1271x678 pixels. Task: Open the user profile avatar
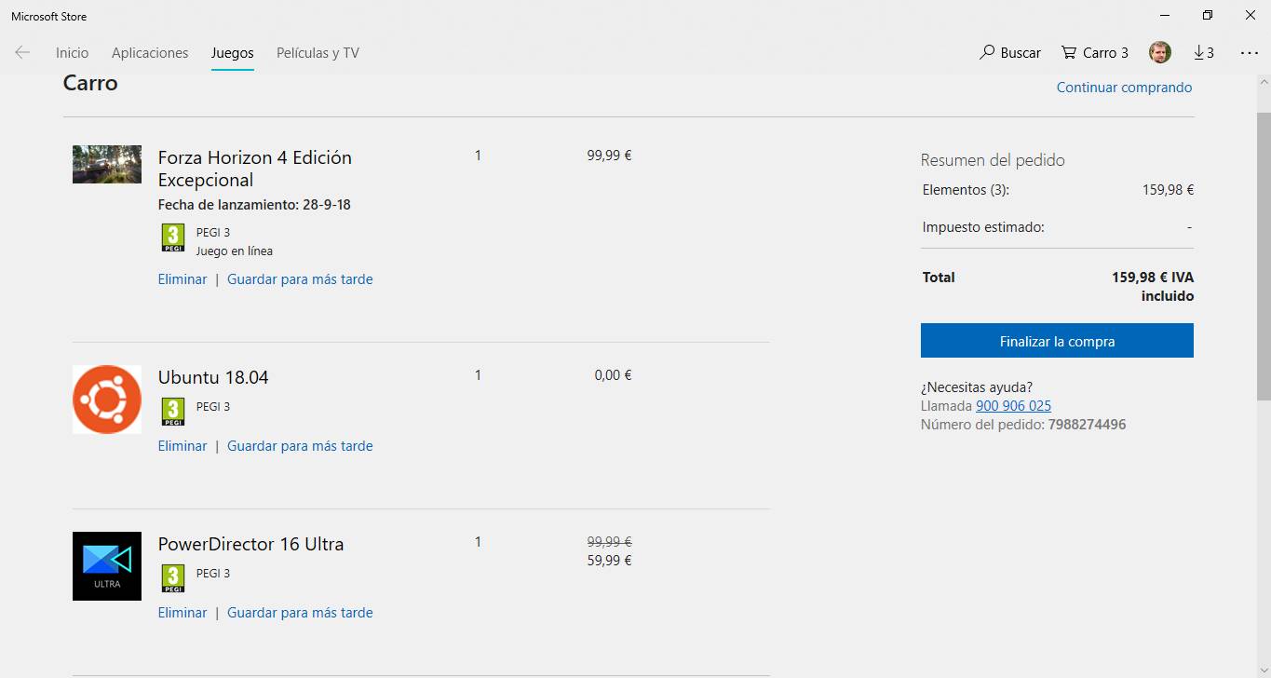1159,53
